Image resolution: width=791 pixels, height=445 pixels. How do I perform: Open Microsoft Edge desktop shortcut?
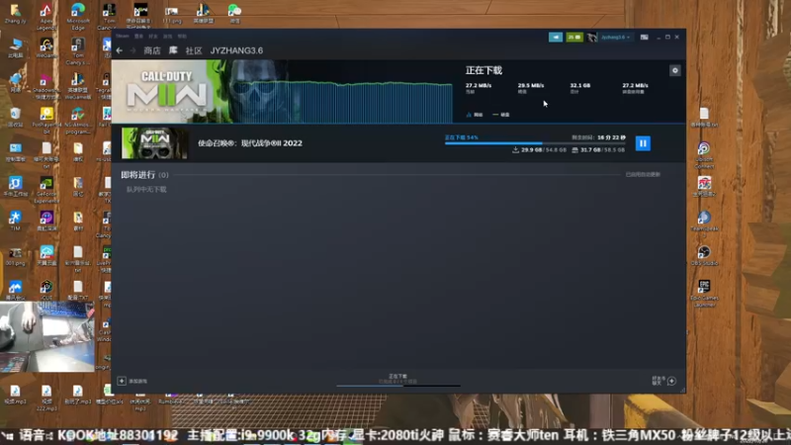78,17
